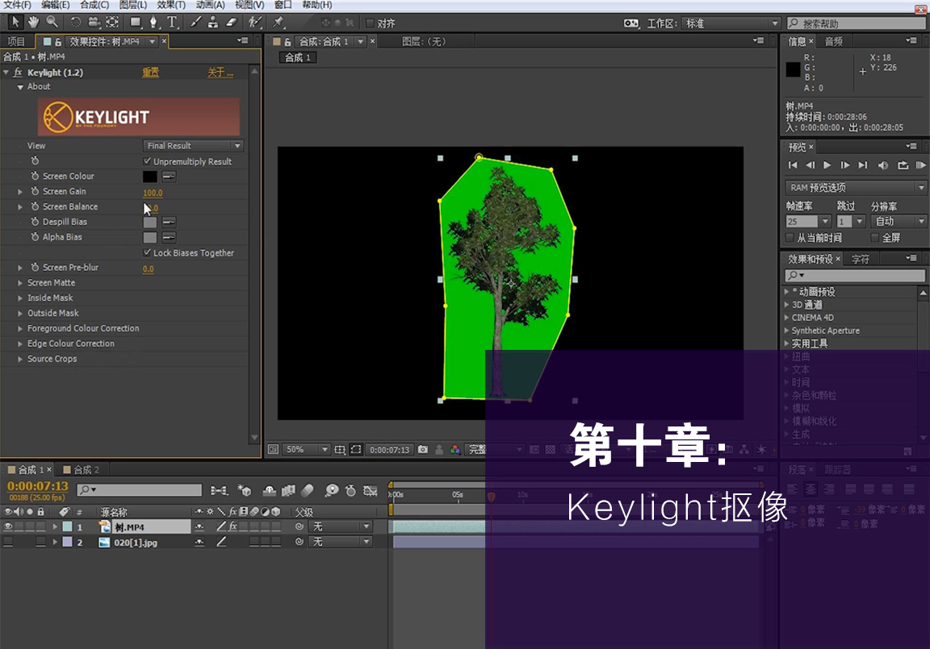930x649 pixels.
Task: Open composition mini-flowchart in timeline
Action: click(x=219, y=490)
